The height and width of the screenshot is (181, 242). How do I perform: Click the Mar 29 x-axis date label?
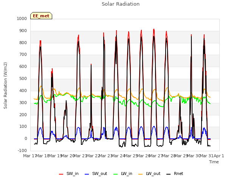[x=181, y=156]
